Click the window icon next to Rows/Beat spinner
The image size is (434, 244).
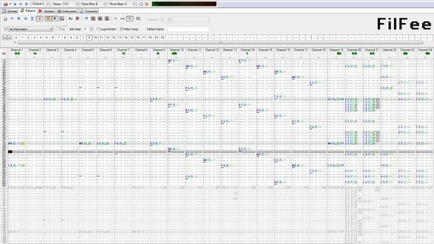tap(141, 4)
